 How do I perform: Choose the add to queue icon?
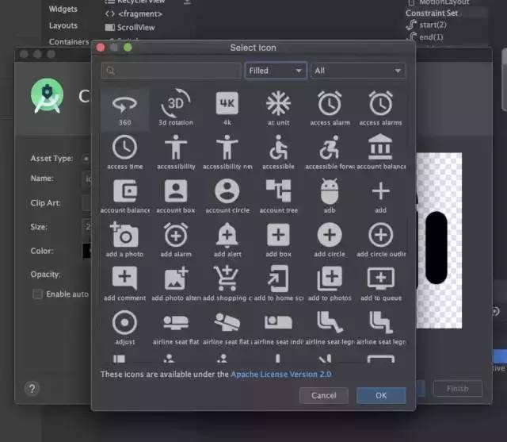380,284
